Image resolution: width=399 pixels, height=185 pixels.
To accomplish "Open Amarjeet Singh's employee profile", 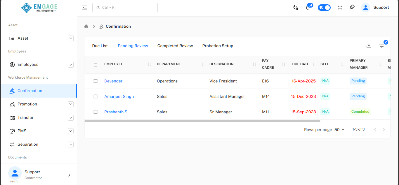I will pyautogui.click(x=119, y=96).
